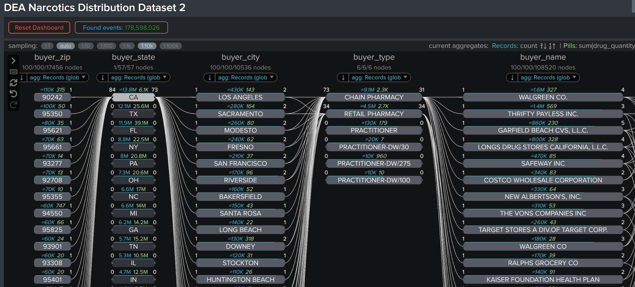Select the SACRAMENTO city node
635x287 pixels.
(241, 114)
